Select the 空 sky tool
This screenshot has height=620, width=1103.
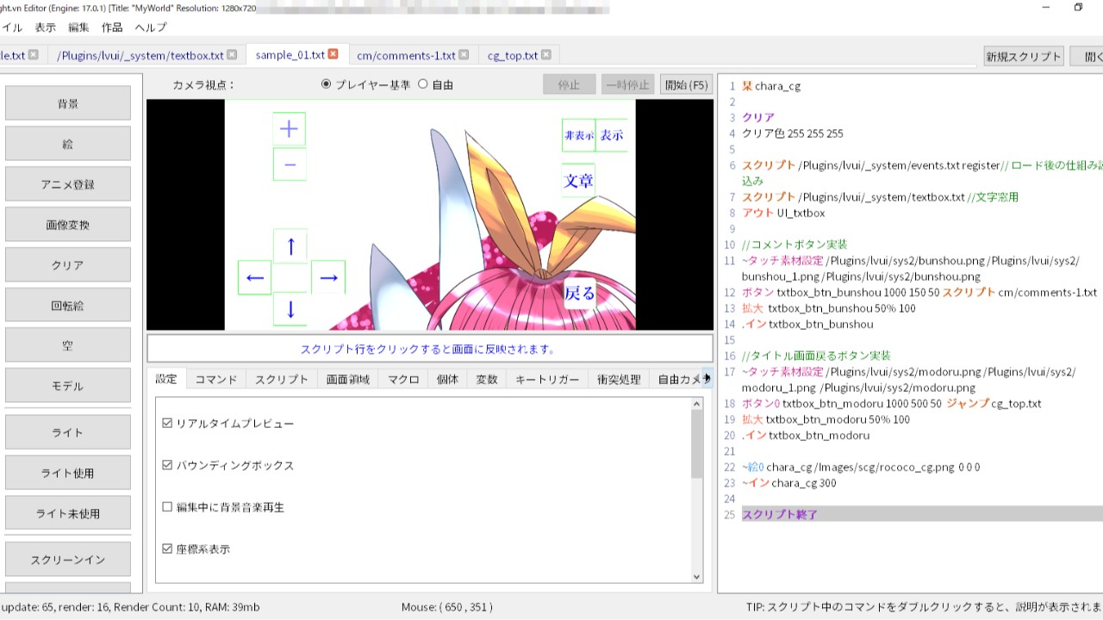[68, 344]
